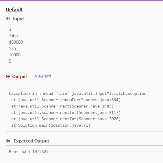Click the first input value 3
The height and width of the screenshot is (163, 163).
point(10,29)
